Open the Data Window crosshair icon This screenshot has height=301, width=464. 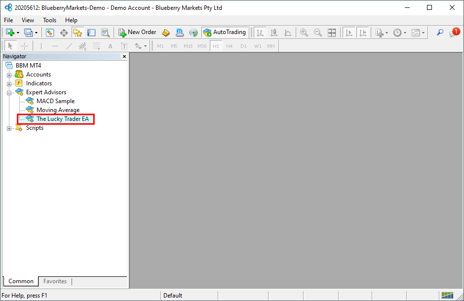(x=64, y=32)
